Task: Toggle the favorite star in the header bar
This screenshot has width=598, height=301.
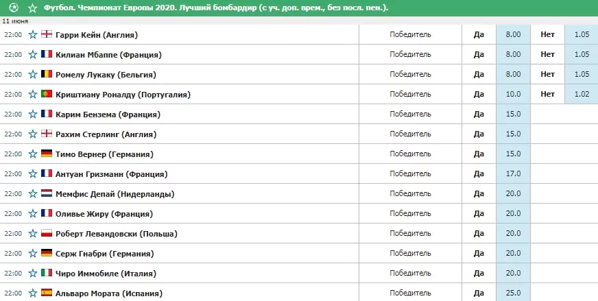Action: [x=33, y=8]
